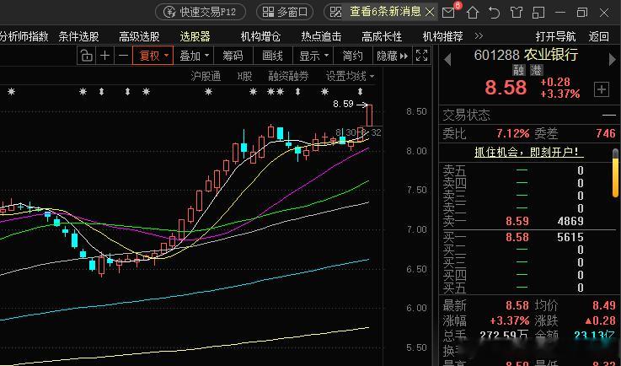Click the undo back arrow icon
This screenshot has width=621, height=366.
point(495,13)
